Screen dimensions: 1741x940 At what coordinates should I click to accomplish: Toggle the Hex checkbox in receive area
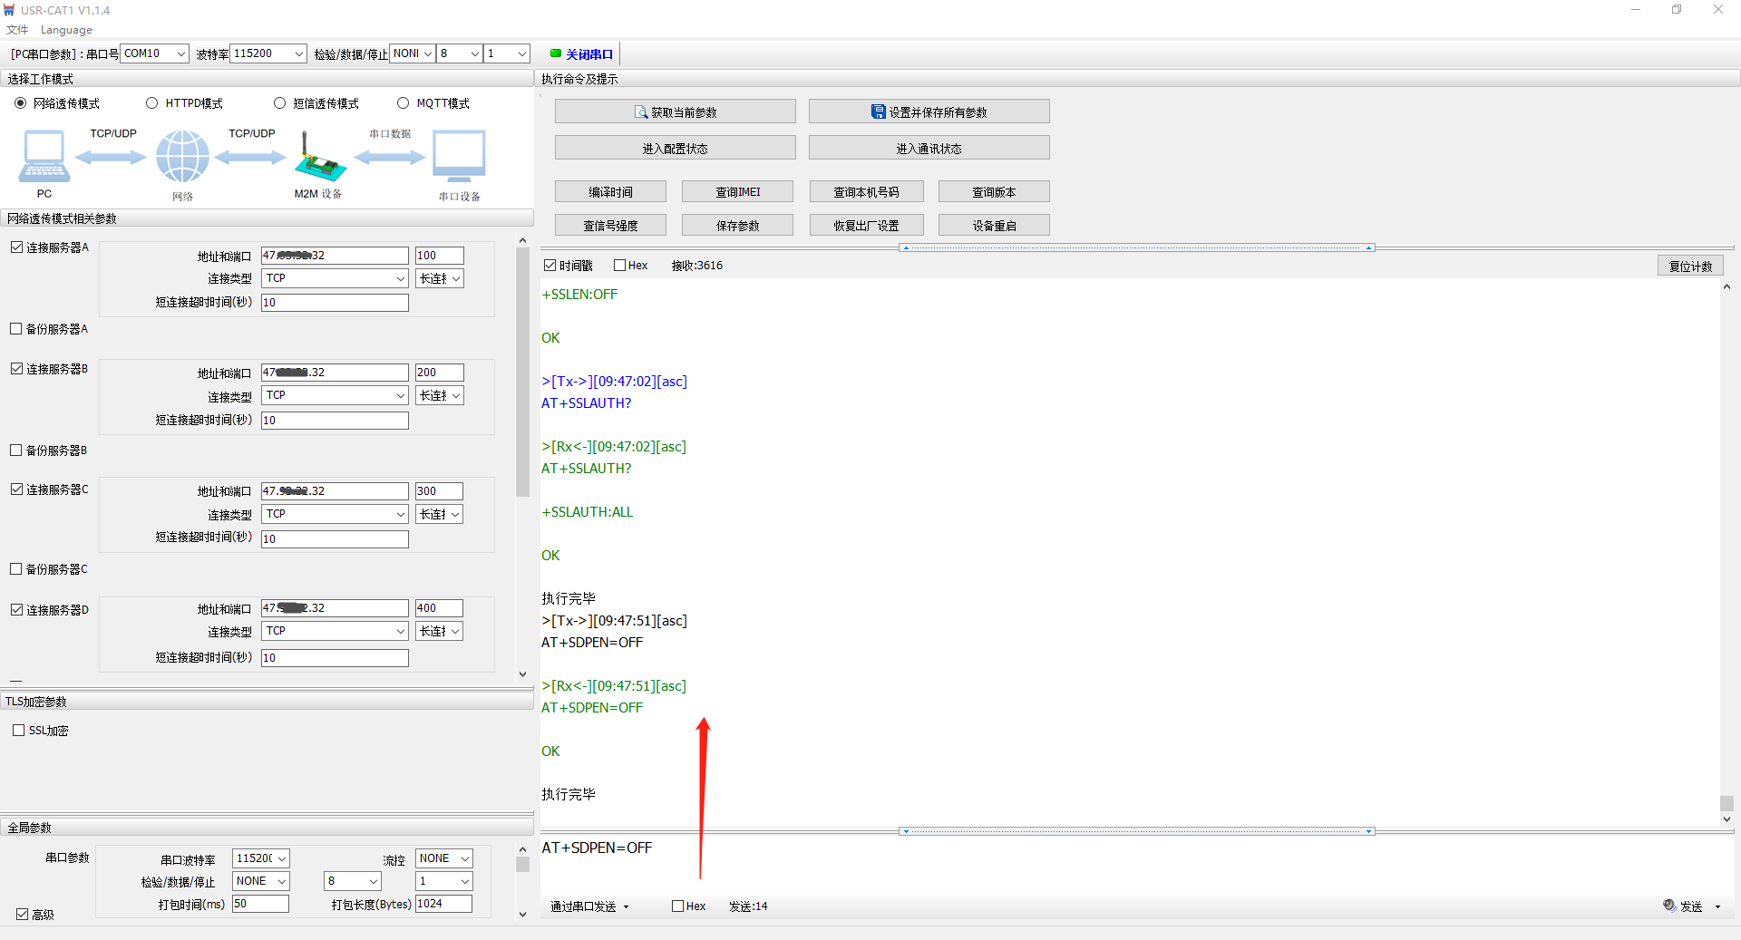(x=620, y=266)
